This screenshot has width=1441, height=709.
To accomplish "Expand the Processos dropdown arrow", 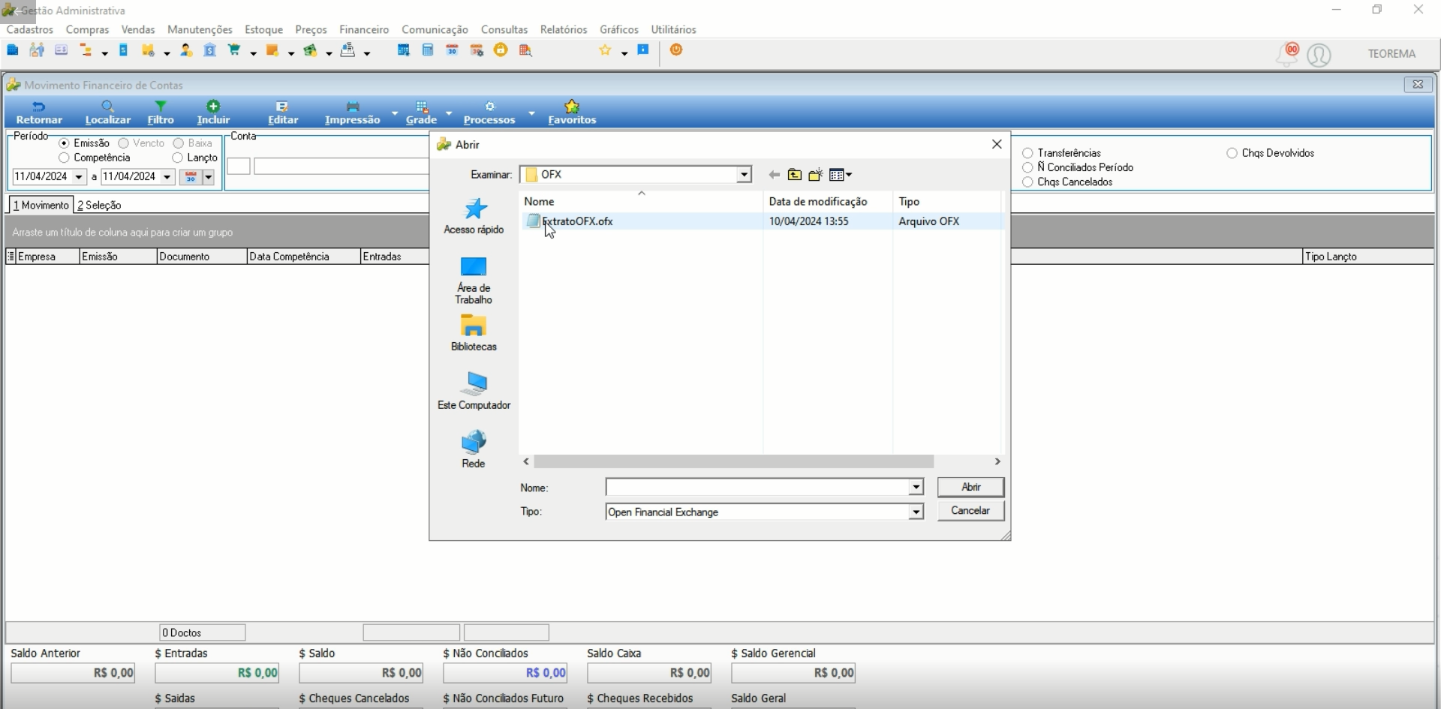I will point(531,113).
